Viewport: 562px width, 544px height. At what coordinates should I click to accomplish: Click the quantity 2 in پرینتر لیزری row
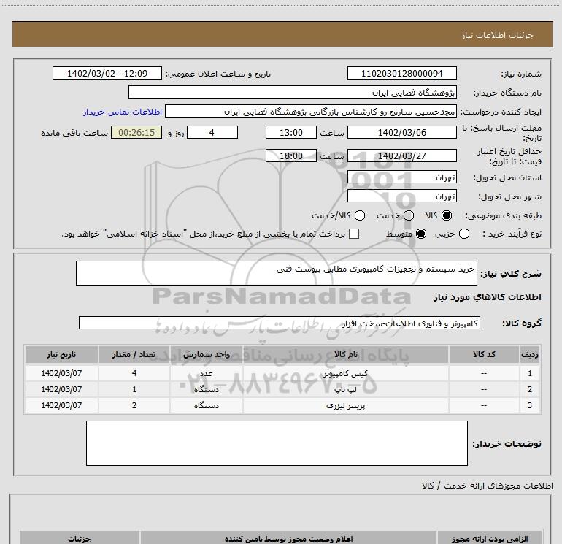click(134, 405)
